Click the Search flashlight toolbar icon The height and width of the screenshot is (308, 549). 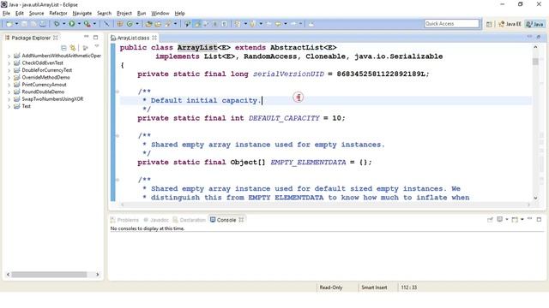click(x=168, y=24)
